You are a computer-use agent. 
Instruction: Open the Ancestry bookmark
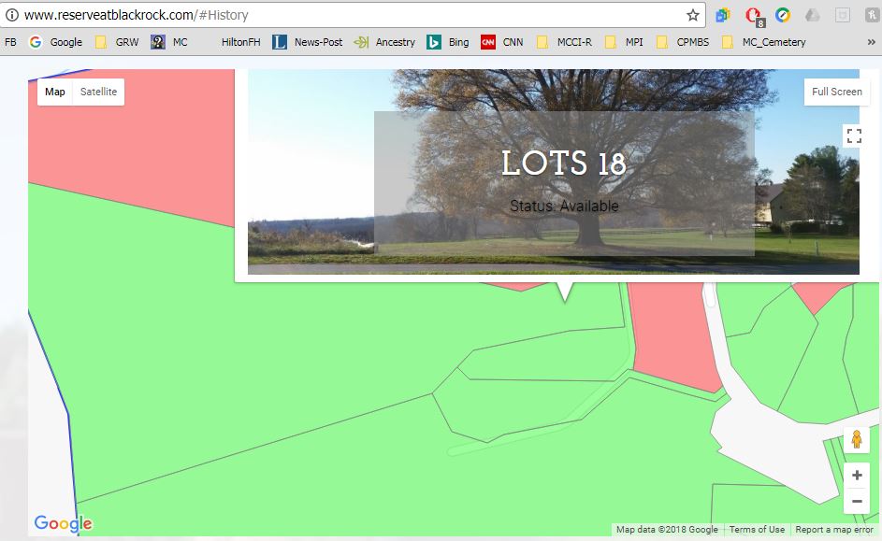(384, 42)
